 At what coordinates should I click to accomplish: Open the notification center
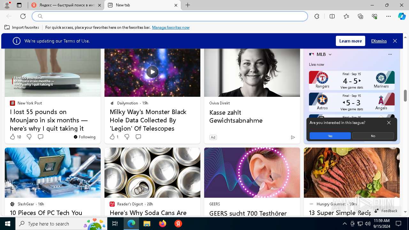tap(398, 224)
